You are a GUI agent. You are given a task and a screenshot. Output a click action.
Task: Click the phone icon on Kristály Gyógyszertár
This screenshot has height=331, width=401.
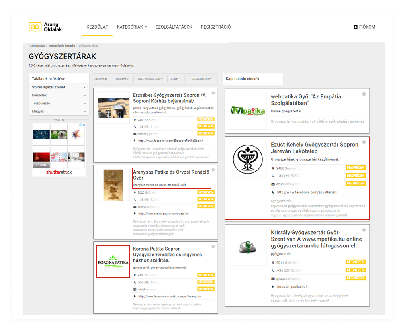pos(273,270)
